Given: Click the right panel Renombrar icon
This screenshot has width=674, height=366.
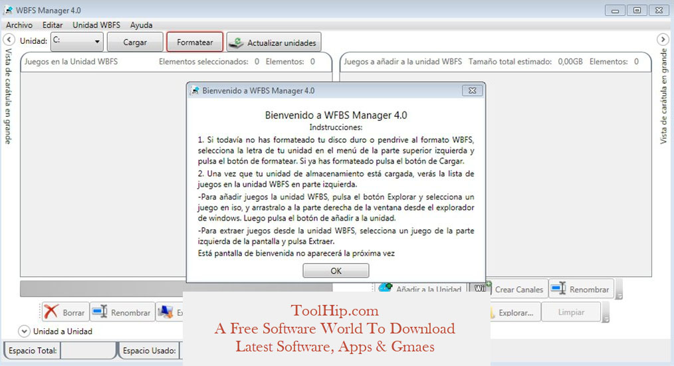Looking at the screenshot, I should [558, 288].
